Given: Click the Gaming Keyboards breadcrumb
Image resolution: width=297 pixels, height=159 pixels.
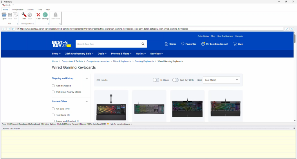Looking at the screenshot, I should click(x=144, y=62).
